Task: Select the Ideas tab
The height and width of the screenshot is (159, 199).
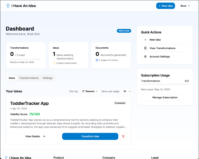Action: click(x=12, y=78)
